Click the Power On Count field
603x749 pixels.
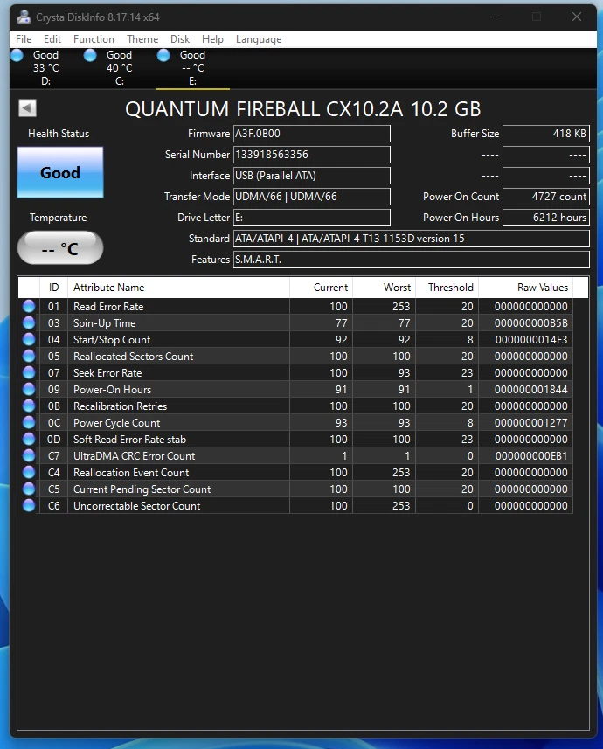click(545, 197)
